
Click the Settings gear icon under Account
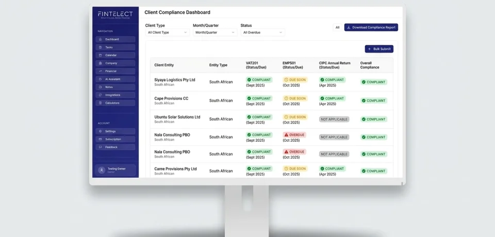point(100,131)
